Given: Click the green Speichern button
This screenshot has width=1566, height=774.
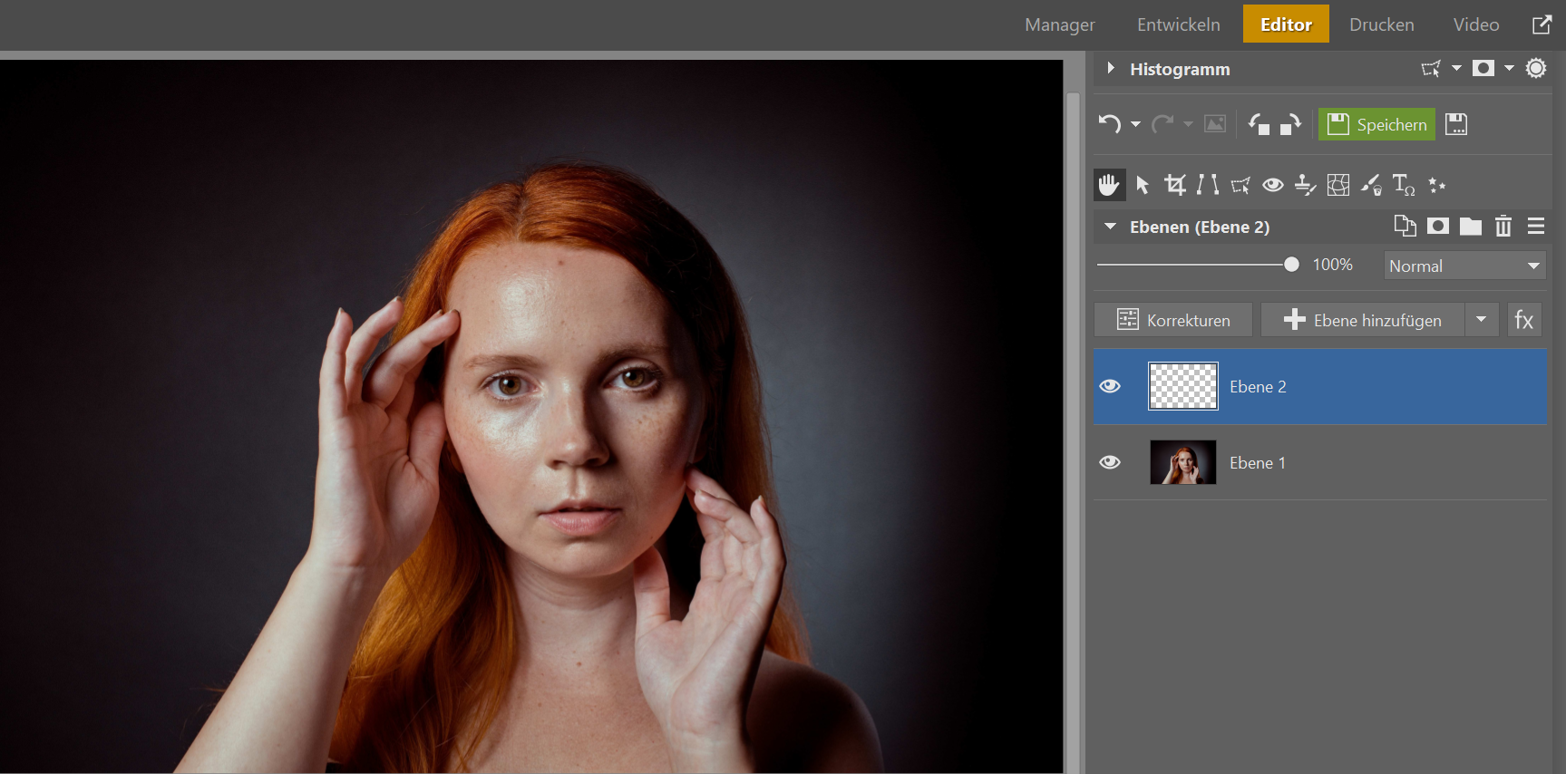Looking at the screenshot, I should tap(1376, 124).
